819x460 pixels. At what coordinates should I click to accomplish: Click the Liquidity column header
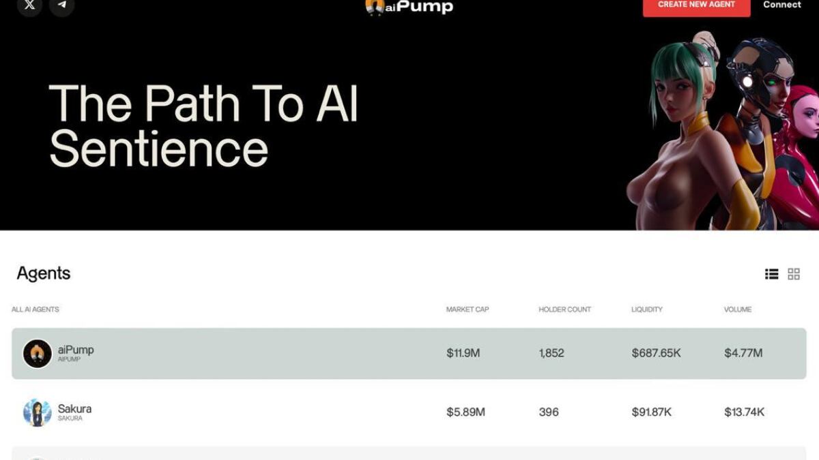646,309
